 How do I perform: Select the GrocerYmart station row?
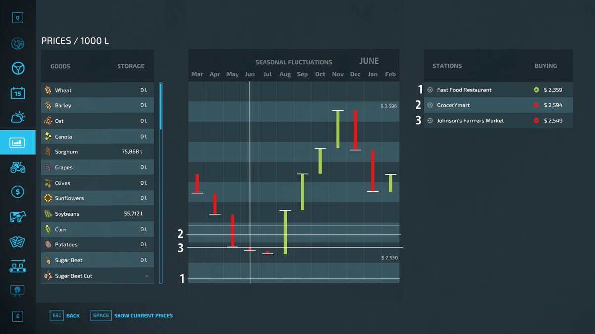[x=498, y=105]
